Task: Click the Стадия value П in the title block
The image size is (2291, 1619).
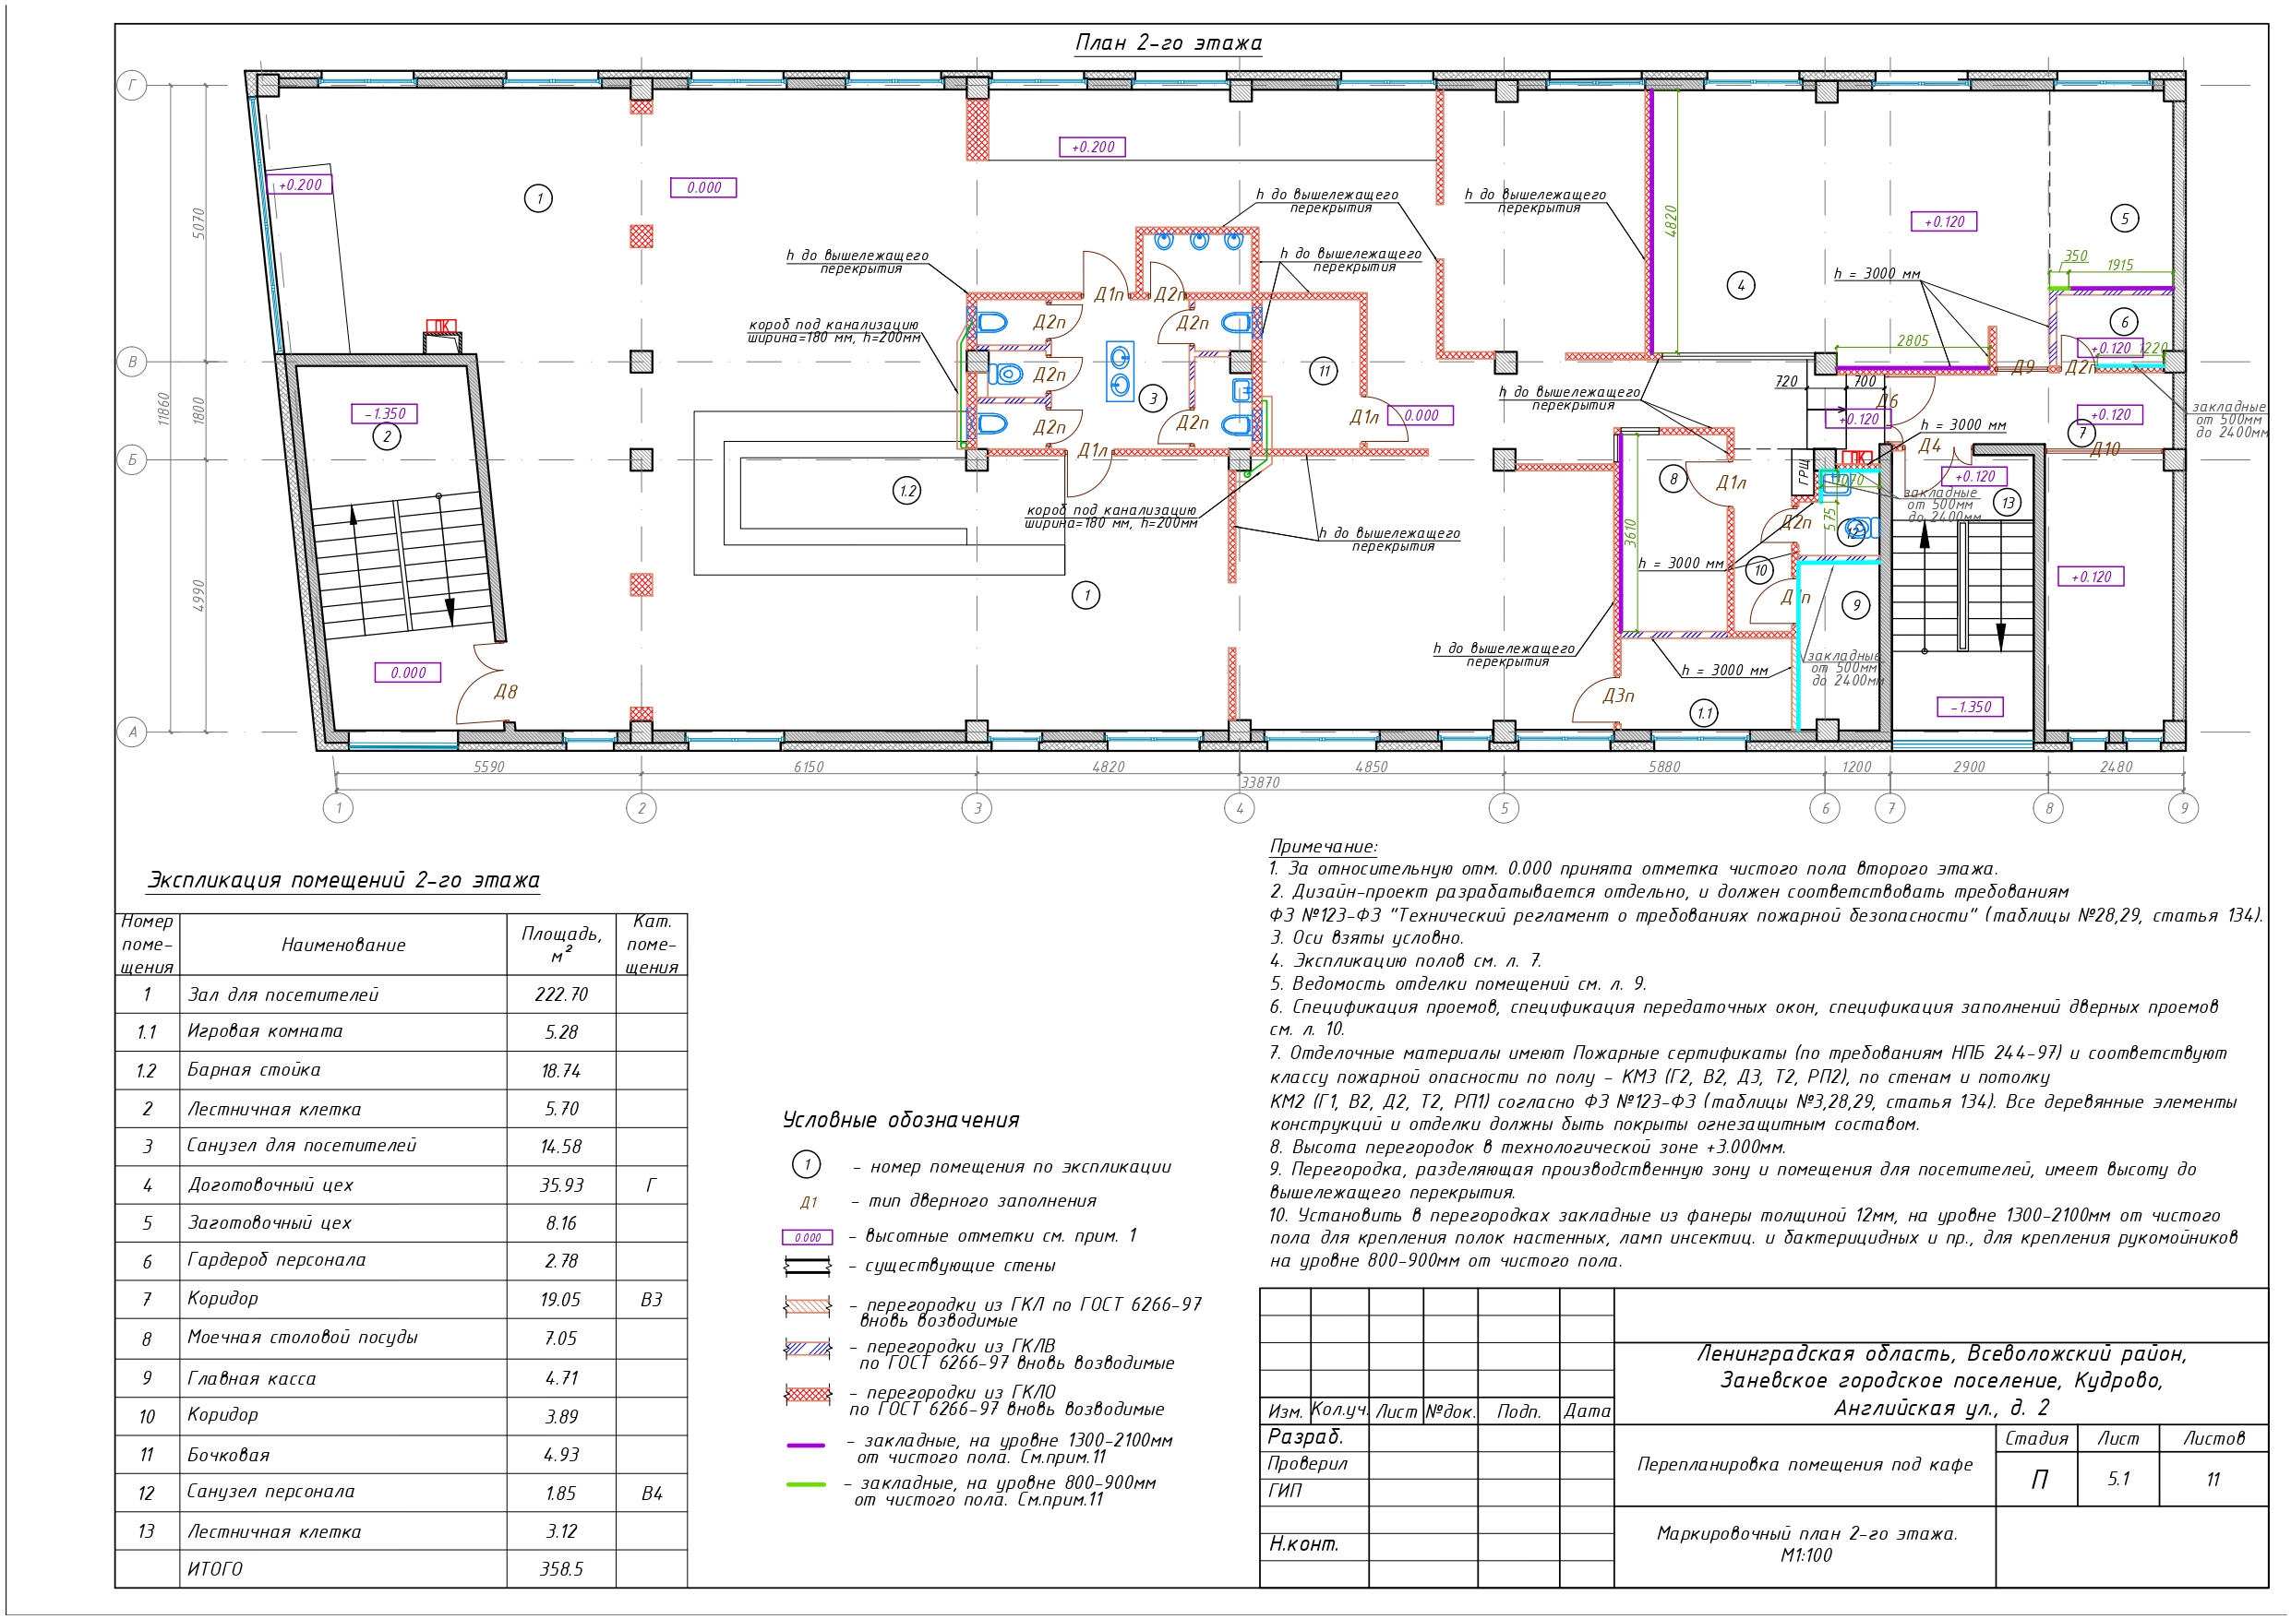Action: [x=2039, y=1480]
